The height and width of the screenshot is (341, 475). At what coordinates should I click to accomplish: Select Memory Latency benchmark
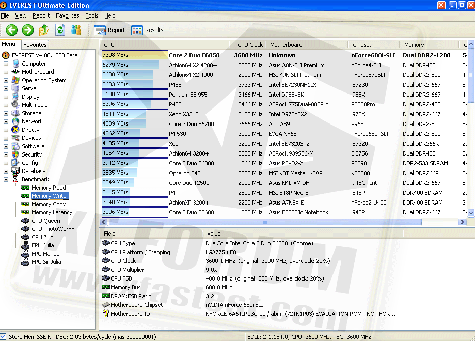pos(52,212)
